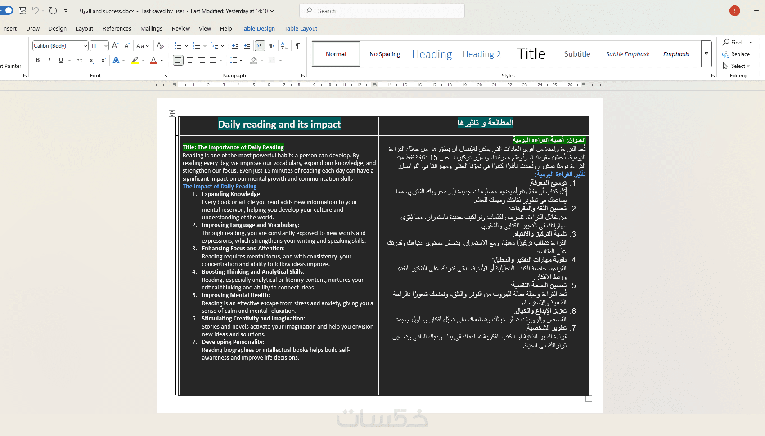Apply strikethrough formatting
This screenshot has width=765, height=436.
pyautogui.click(x=80, y=60)
